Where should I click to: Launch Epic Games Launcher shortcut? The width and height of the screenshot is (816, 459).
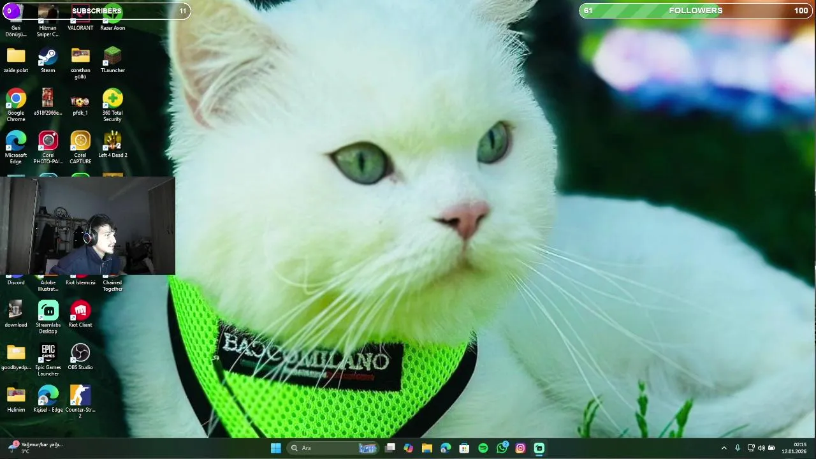tap(48, 360)
